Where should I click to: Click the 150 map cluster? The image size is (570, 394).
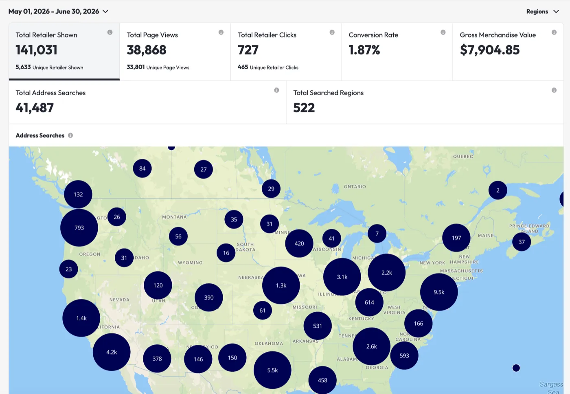[x=232, y=357]
